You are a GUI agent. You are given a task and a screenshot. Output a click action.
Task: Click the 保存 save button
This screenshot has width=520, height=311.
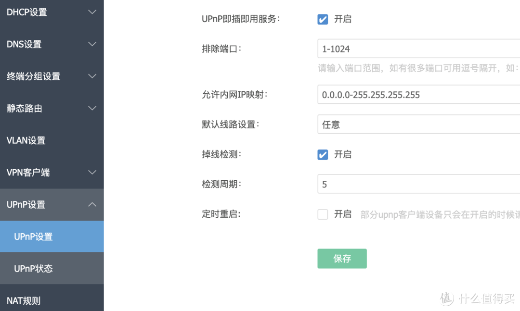click(342, 259)
